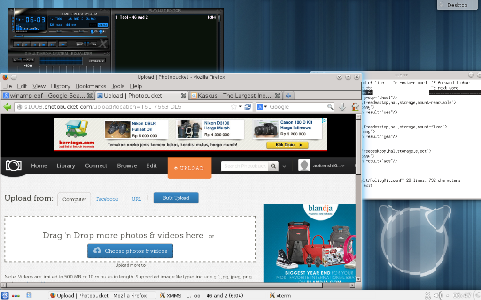The height and width of the screenshot is (300, 481).
Task: Reload the page with refresh icon
Action: [x=248, y=107]
